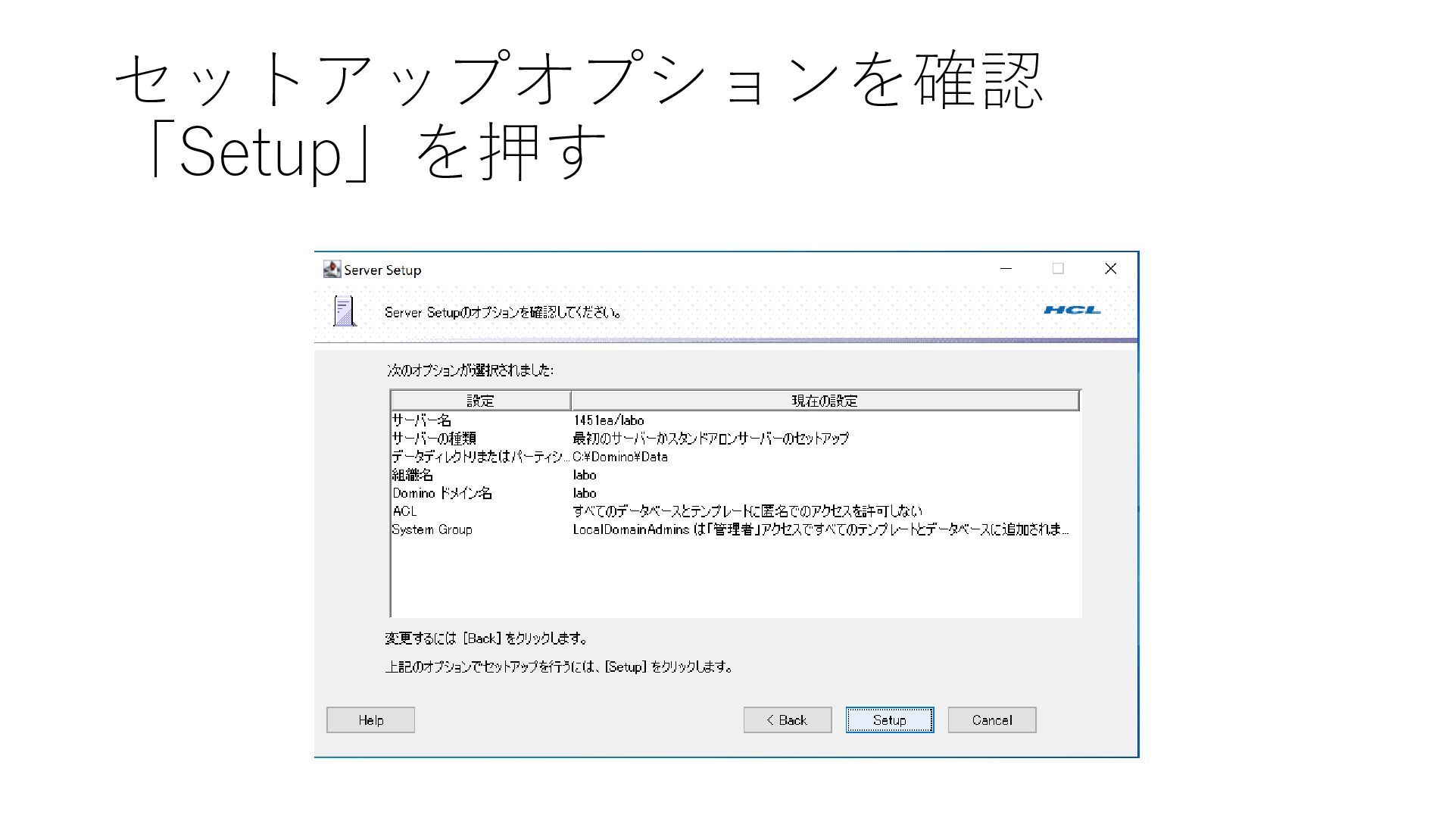Go back using the Back button

pos(787,720)
